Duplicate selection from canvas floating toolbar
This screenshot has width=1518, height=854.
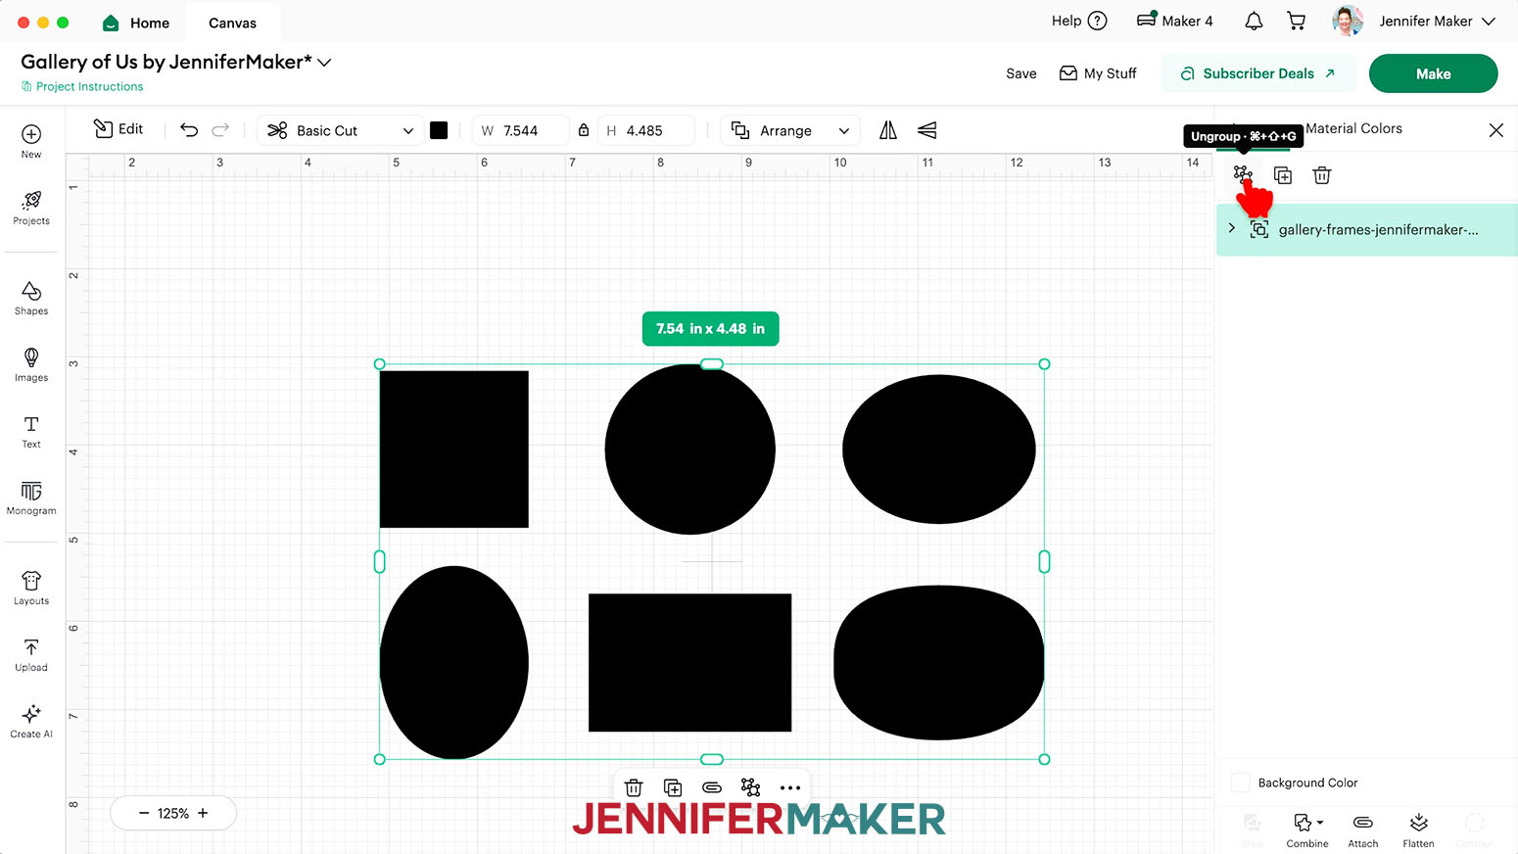tap(673, 787)
